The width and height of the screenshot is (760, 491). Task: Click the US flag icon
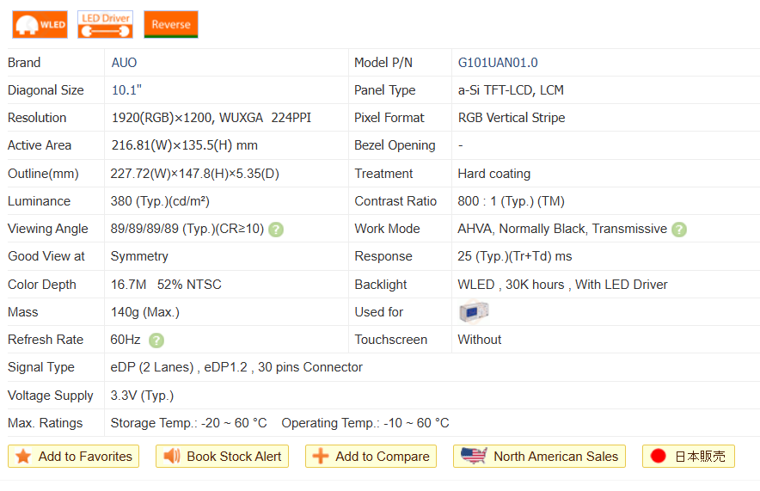tap(474, 456)
